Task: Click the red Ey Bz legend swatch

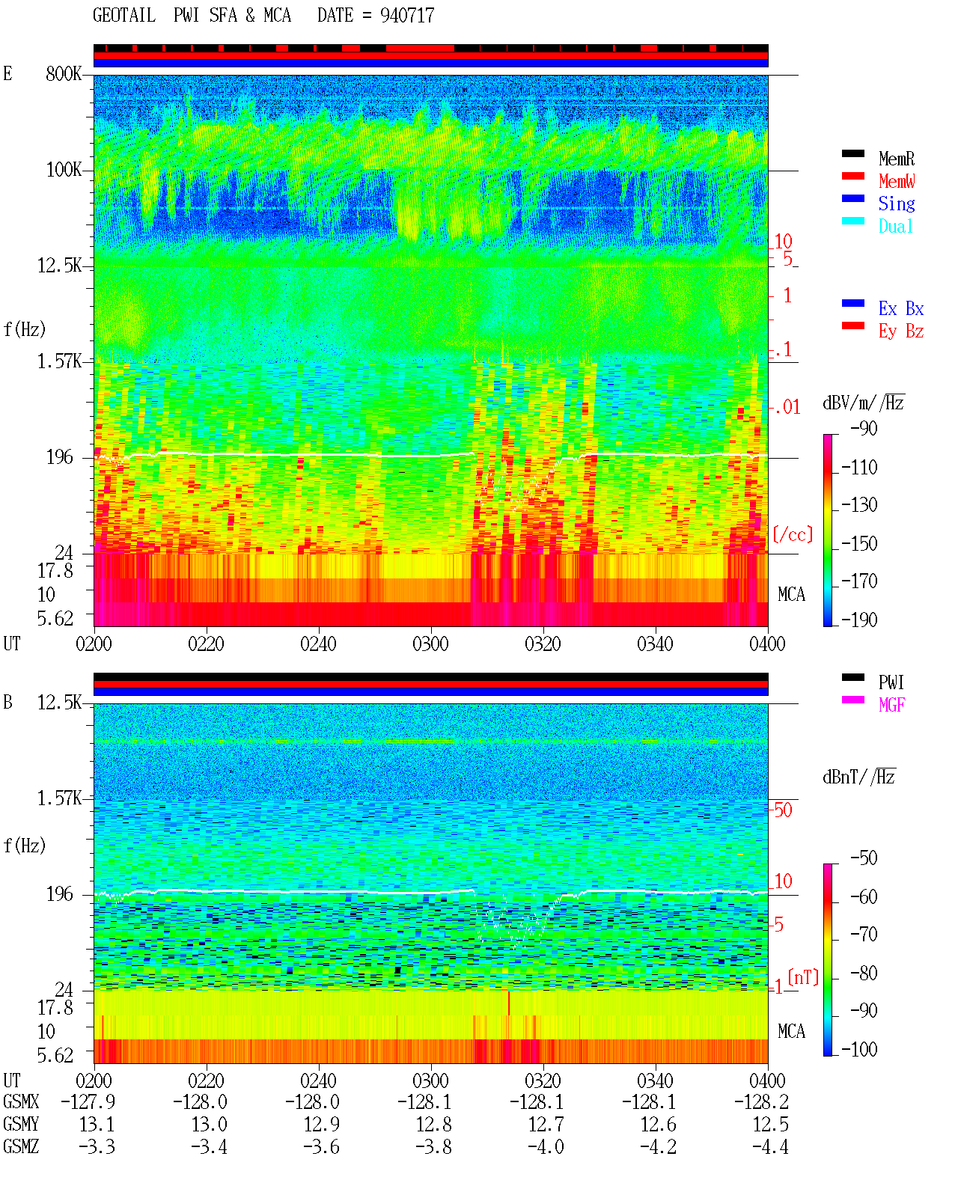Action: (852, 326)
